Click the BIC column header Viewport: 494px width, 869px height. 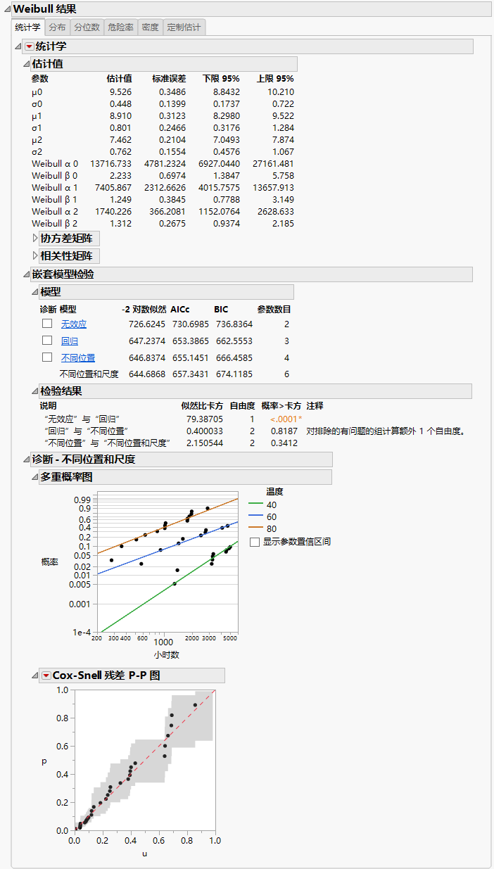click(x=222, y=310)
